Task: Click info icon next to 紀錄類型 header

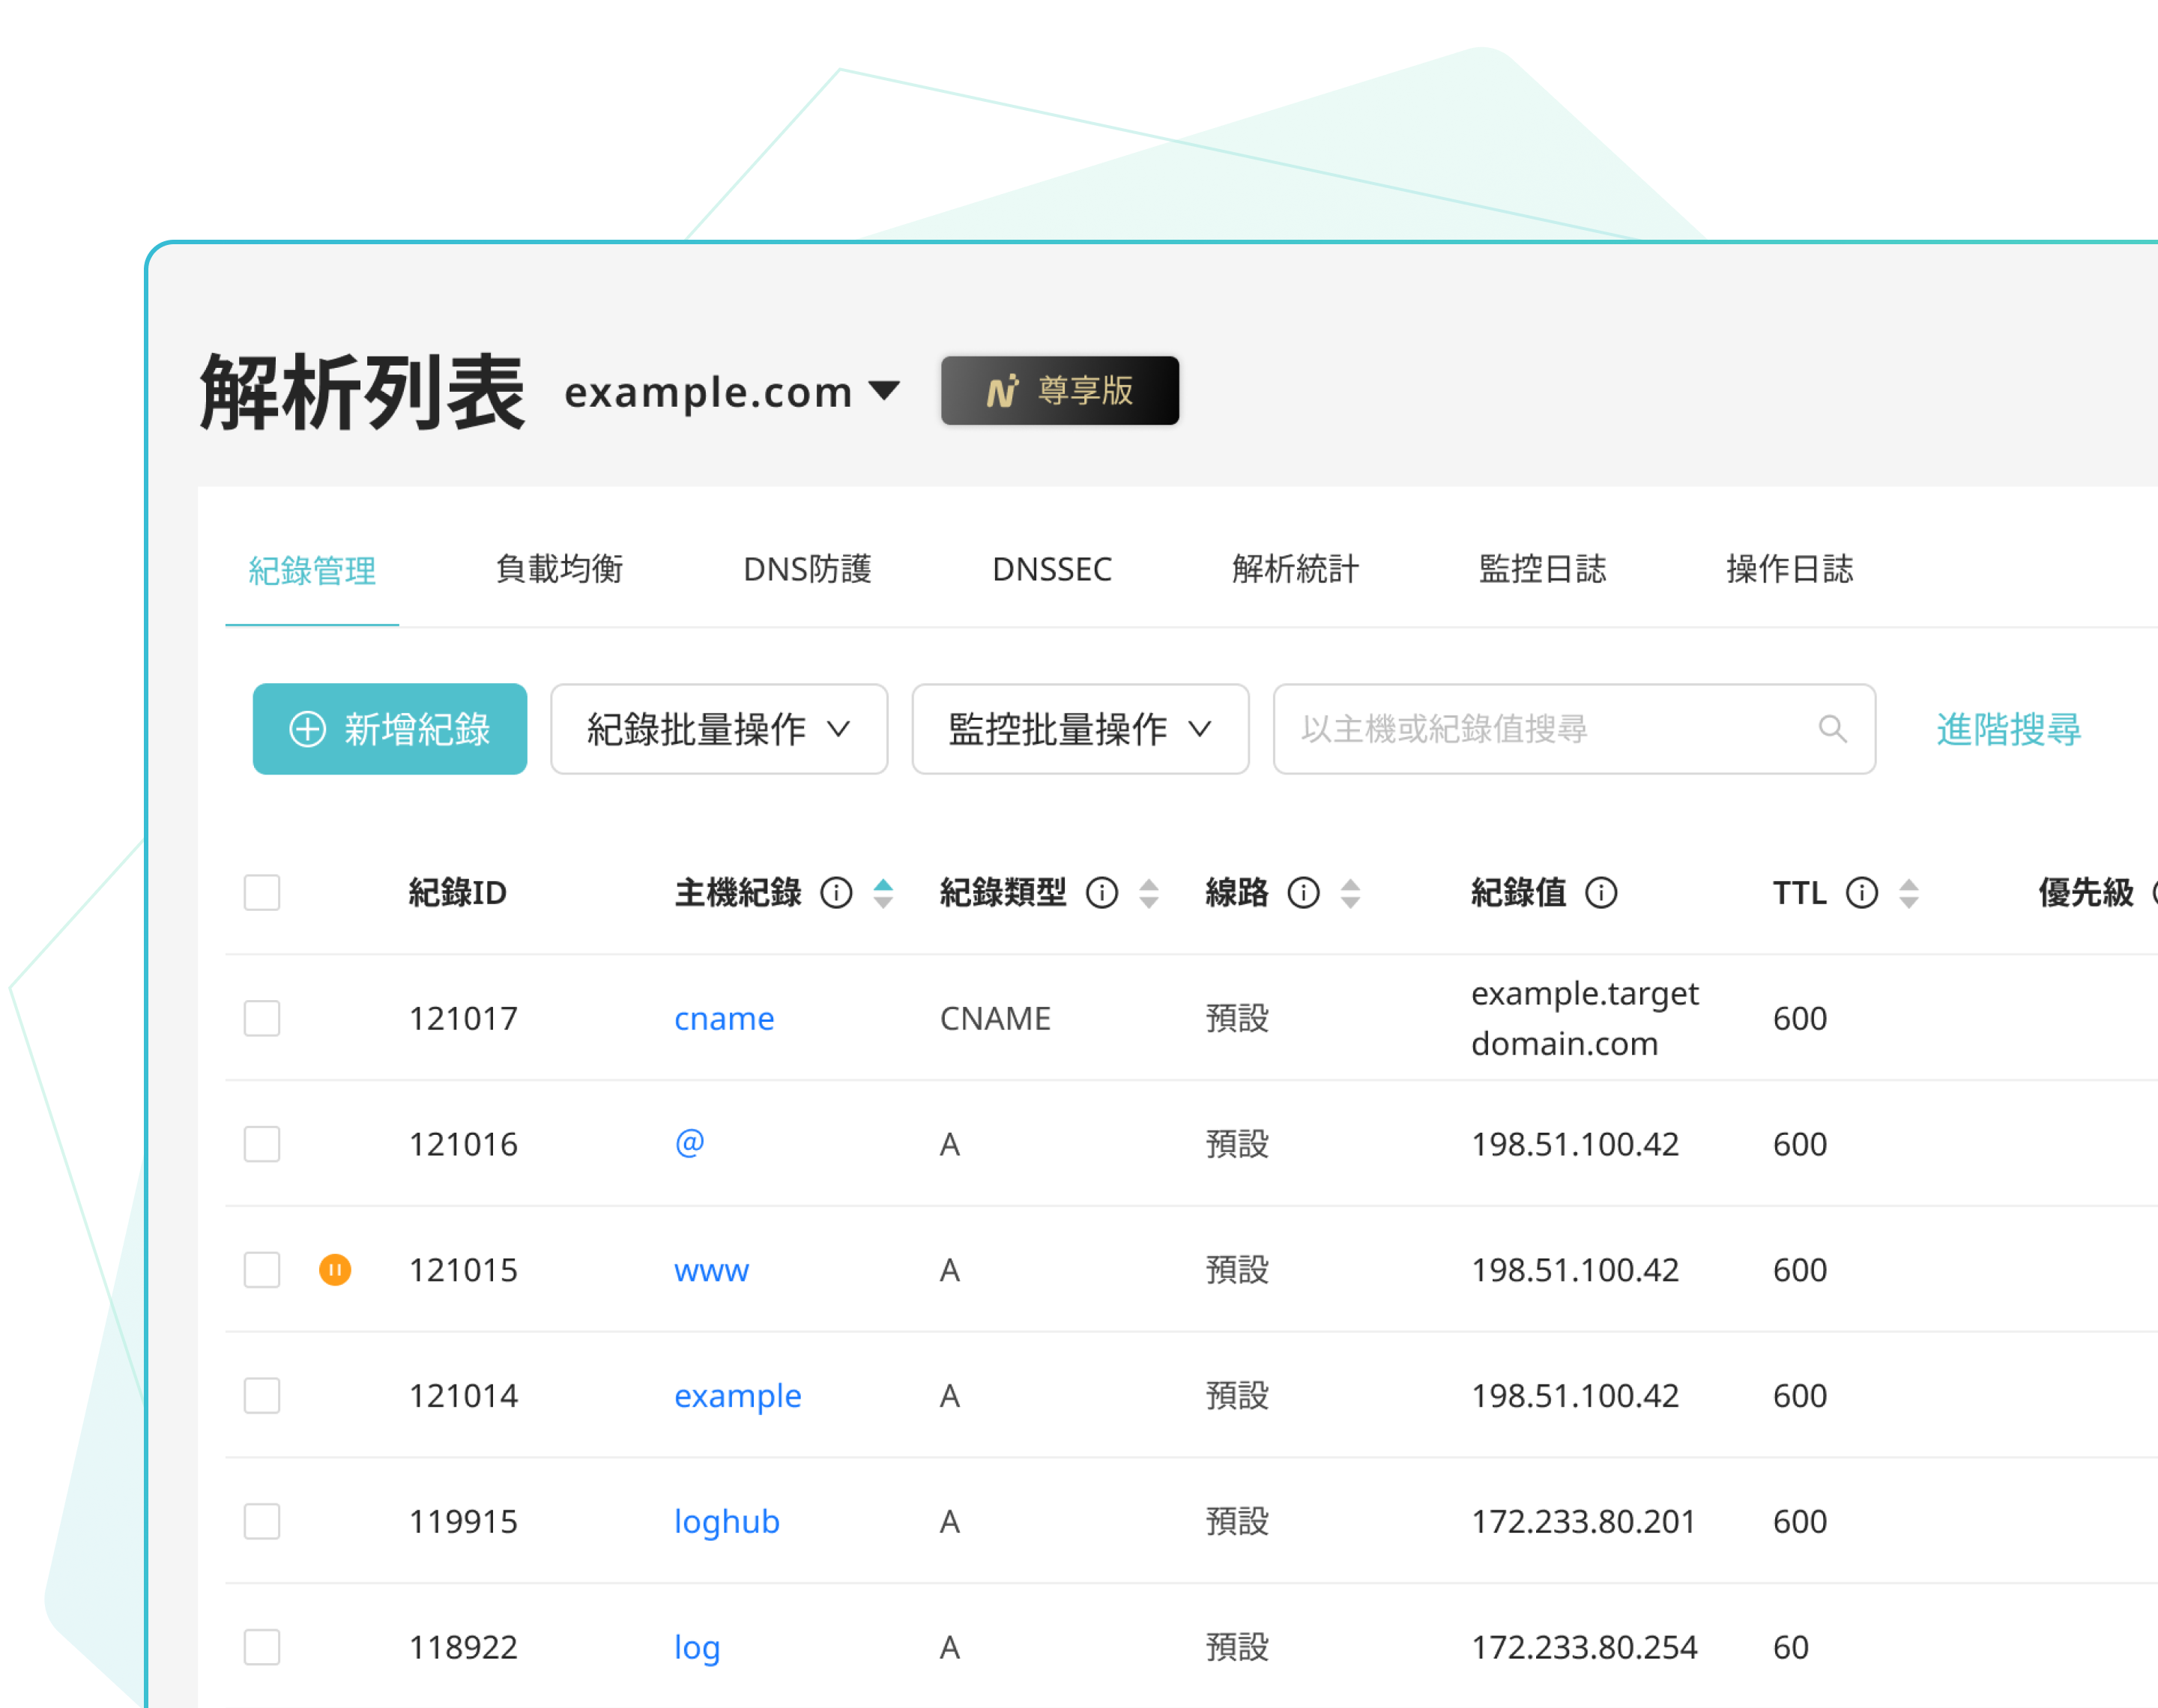Action: [1102, 892]
